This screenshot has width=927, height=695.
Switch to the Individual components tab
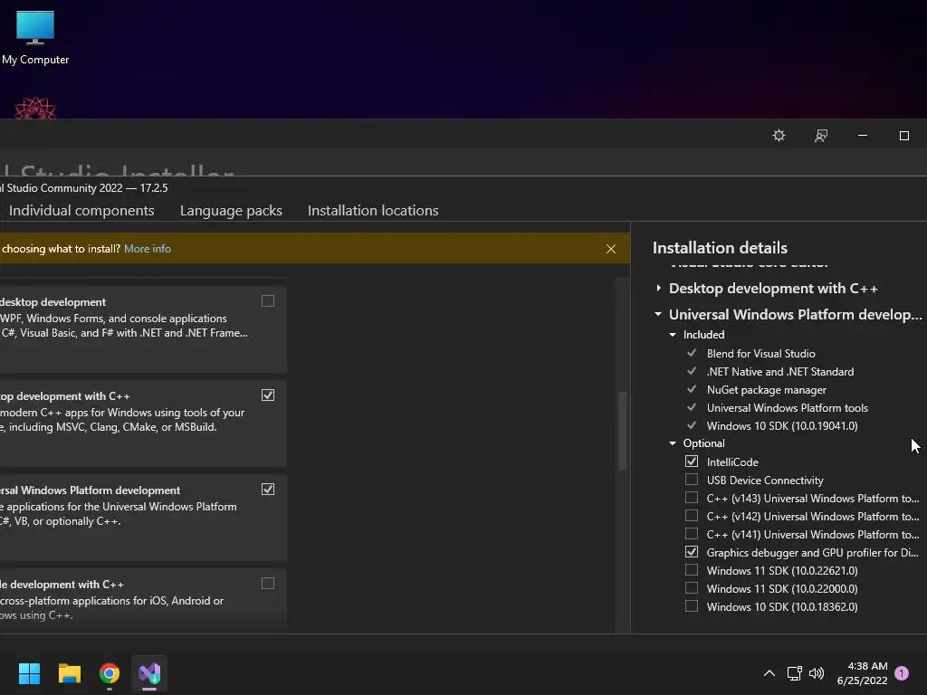point(81,210)
